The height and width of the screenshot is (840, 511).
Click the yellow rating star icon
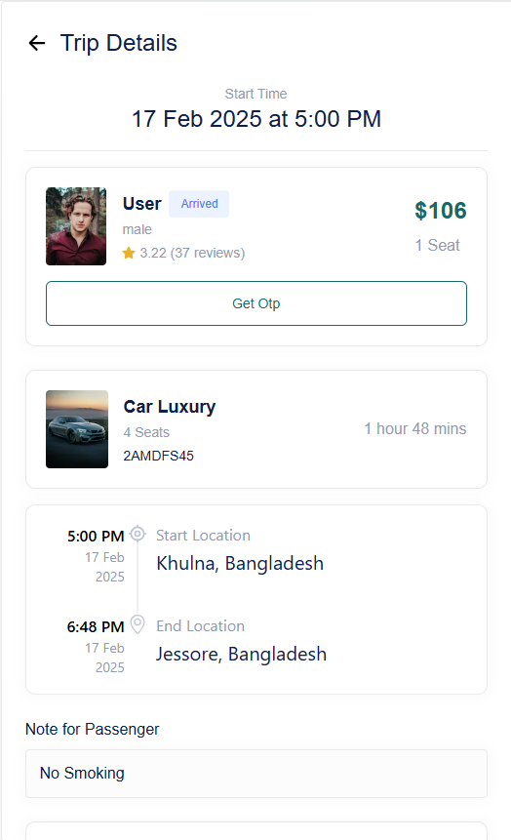[129, 253]
